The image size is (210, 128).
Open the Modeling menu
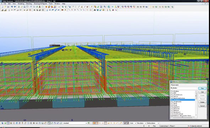point(21,4)
